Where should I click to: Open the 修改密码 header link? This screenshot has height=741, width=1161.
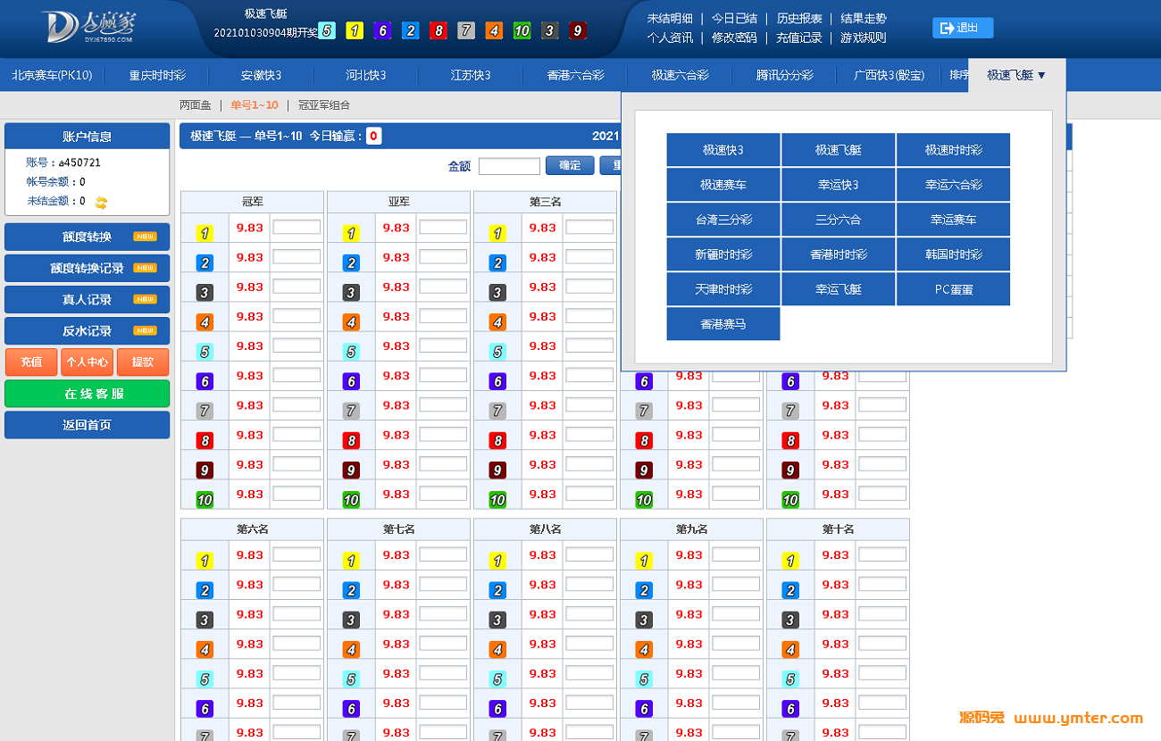click(x=734, y=37)
